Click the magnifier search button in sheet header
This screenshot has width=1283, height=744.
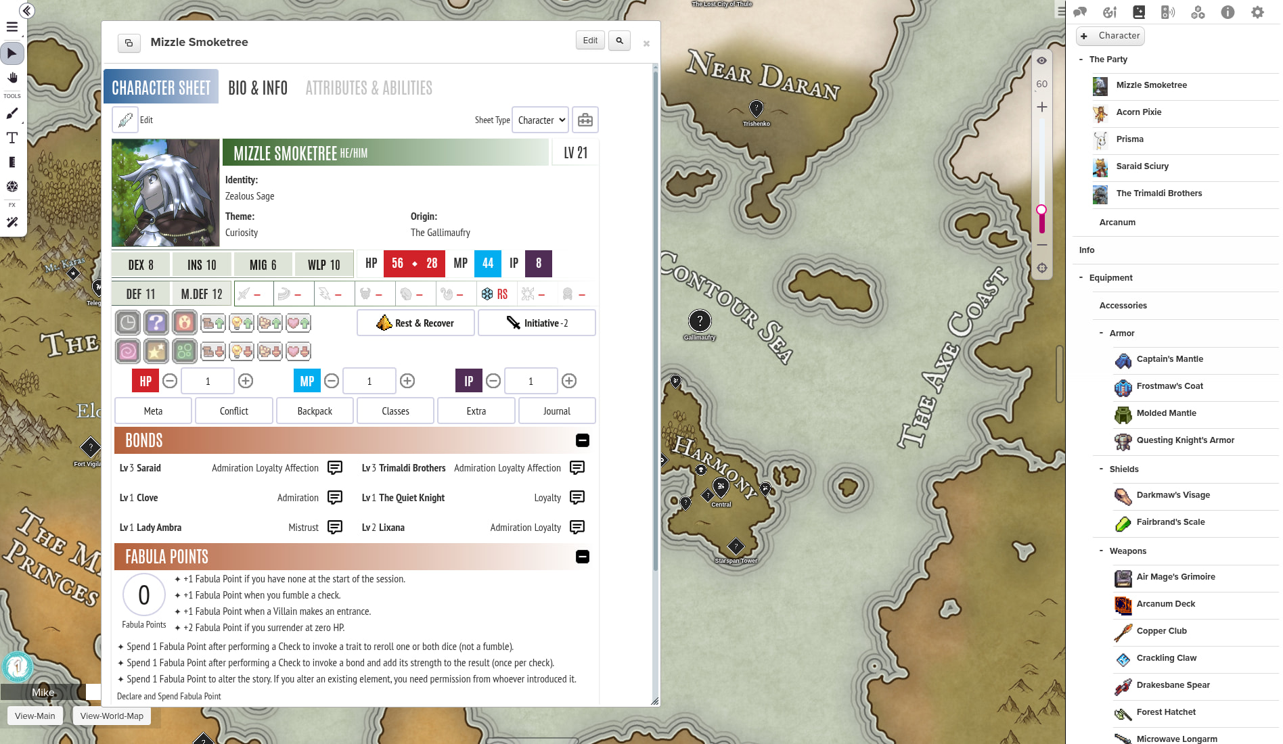pos(619,41)
